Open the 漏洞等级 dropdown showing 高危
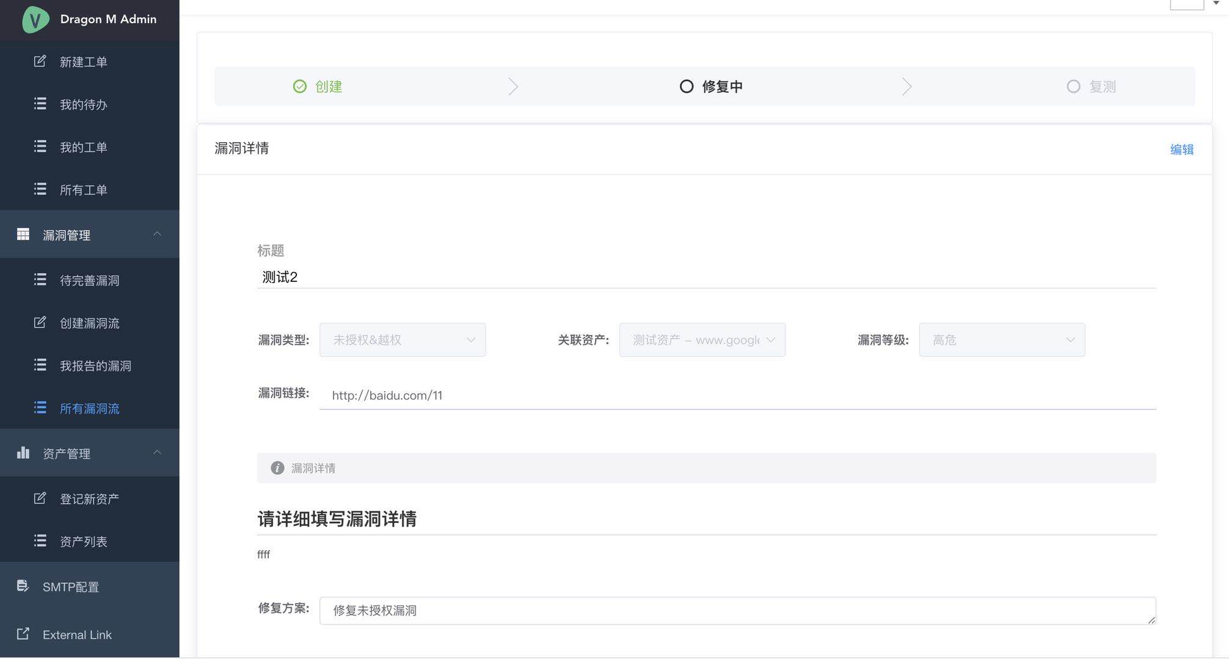Viewport: 1229px width, 659px height. pyautogui.click(x=1002, y=340)
